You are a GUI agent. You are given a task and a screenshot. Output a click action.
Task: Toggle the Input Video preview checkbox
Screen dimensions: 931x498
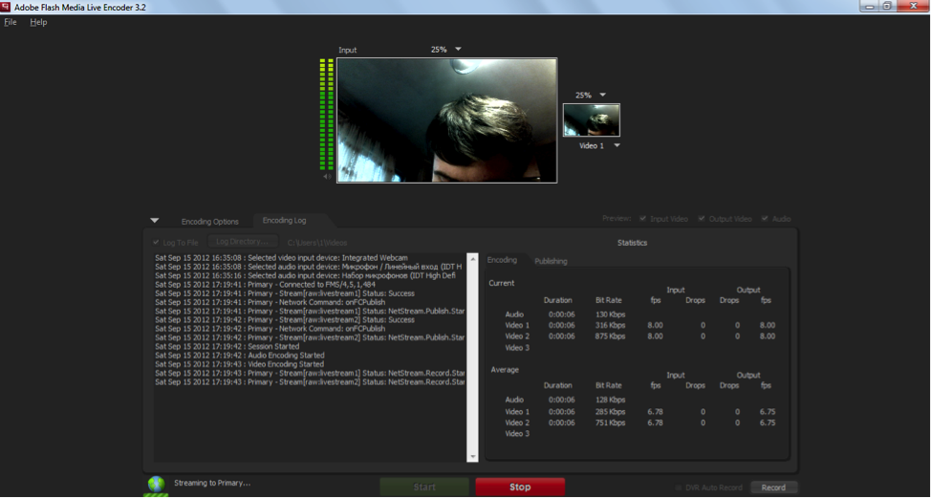(x=642, y=219)
